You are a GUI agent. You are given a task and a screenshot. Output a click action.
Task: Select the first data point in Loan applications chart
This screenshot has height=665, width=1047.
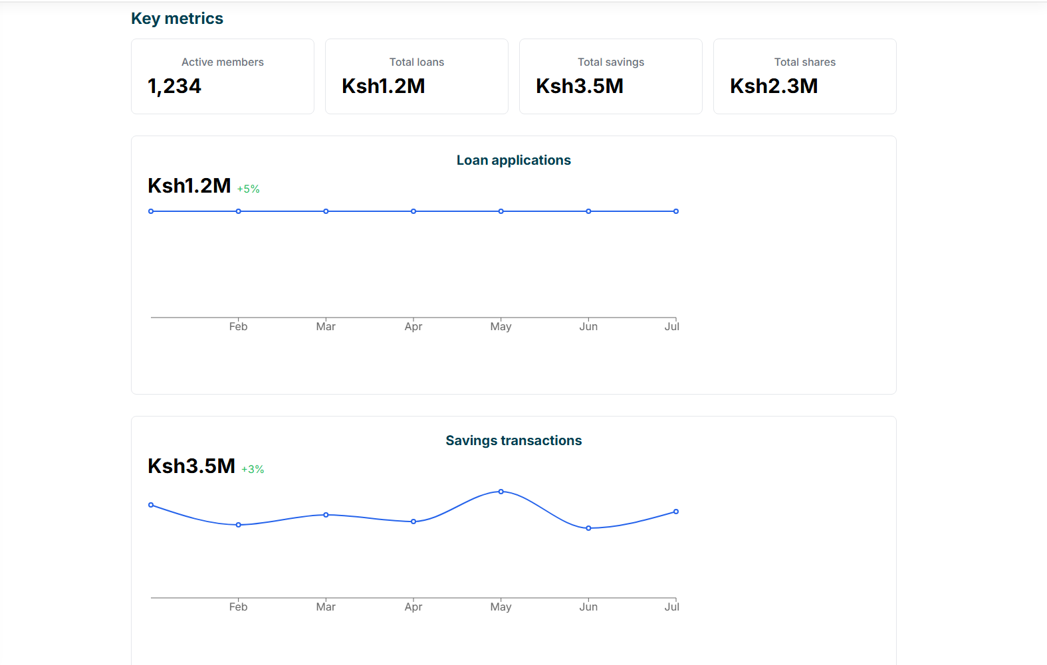point(151,211)
